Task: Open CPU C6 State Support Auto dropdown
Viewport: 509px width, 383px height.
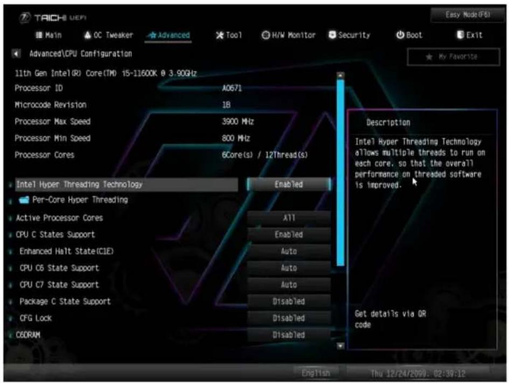Action: coord(289,268)
